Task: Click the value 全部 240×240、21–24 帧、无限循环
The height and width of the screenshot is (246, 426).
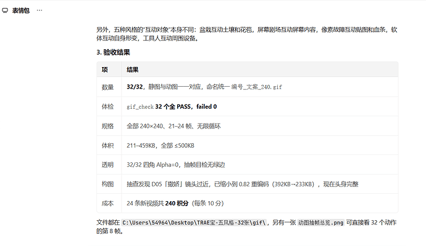Action: [x=173, y=126]
